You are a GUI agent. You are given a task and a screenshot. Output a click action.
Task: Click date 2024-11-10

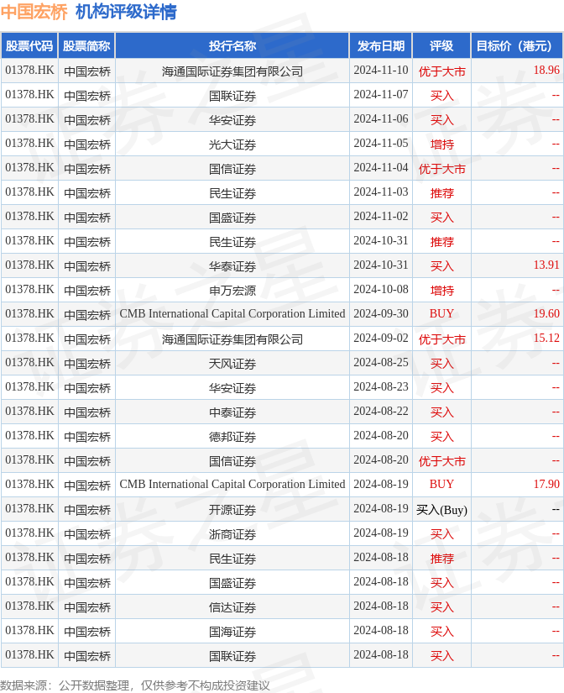click(x=381, y=71)
